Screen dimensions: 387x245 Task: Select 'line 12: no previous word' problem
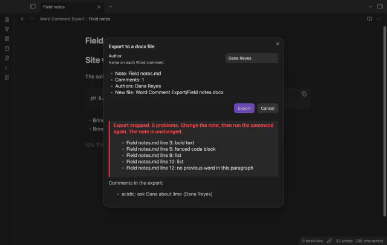pos(190,168)
